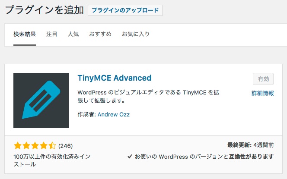
Task: Open the 詳細情報 link
Action: (263, 93)
